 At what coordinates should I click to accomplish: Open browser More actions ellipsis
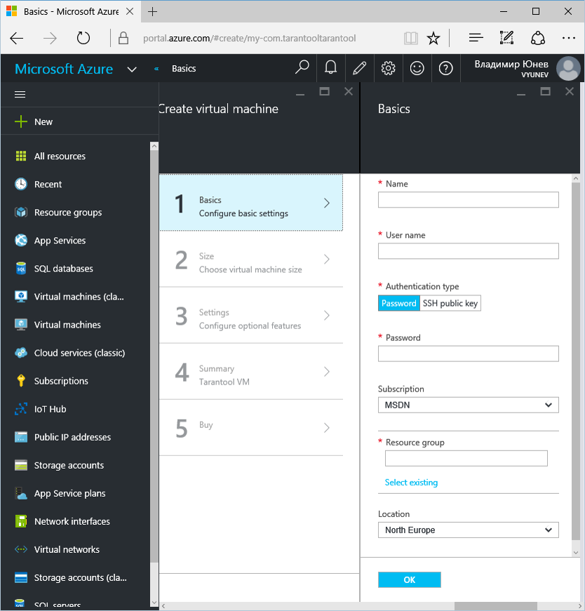pos(569,38)
